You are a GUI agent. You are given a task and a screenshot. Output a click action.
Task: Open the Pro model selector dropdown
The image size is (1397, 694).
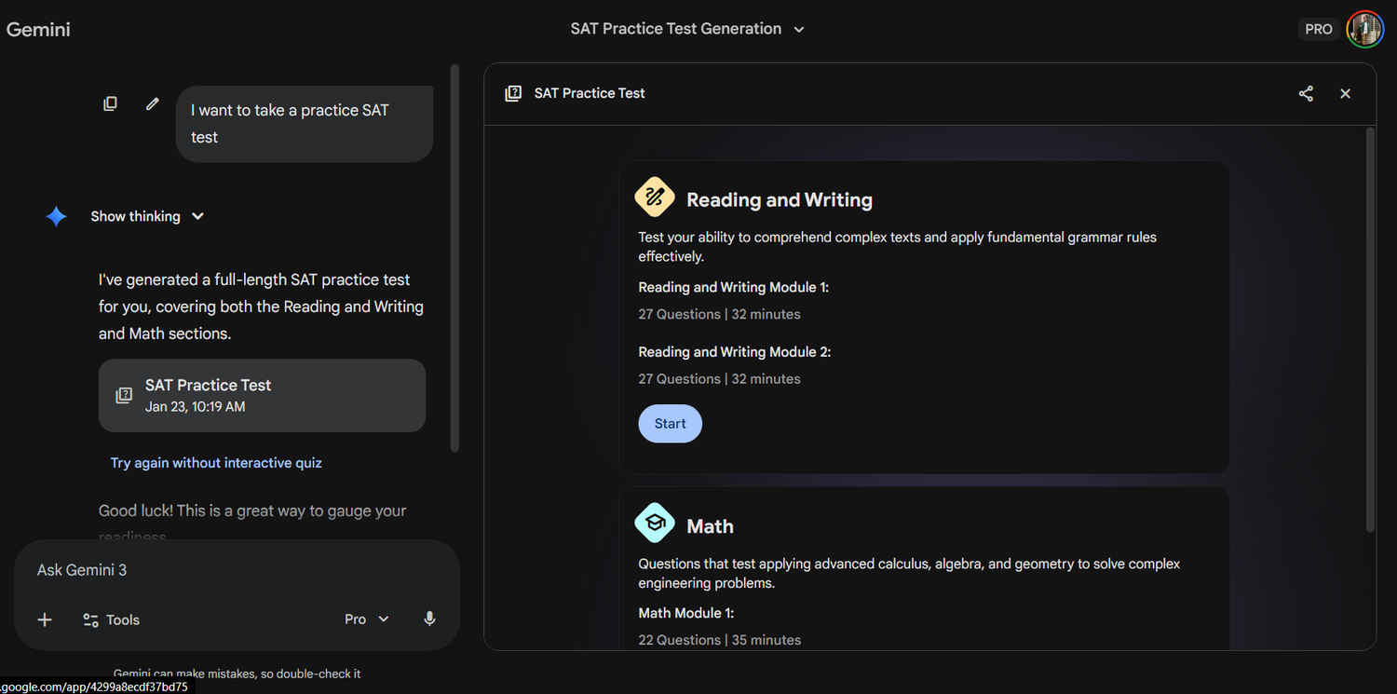point(366,619)
